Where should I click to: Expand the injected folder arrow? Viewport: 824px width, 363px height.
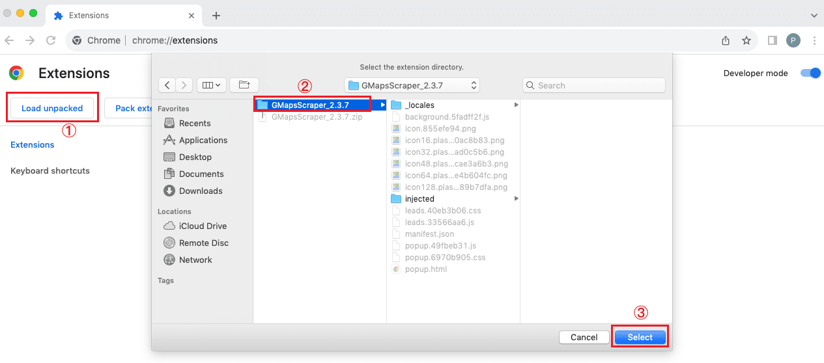516,198
